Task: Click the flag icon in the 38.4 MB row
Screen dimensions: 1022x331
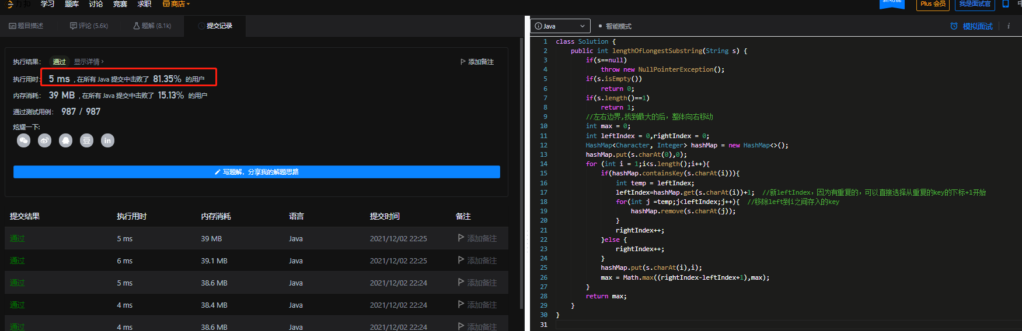Action: 461,305
